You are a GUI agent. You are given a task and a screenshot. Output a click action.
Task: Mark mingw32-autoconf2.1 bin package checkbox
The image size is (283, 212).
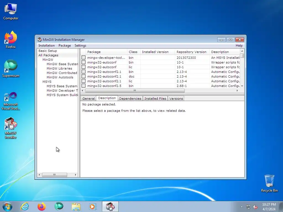[x=83, y=71]
